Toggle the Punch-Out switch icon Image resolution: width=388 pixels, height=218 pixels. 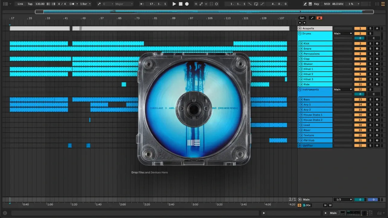(263, 4)
